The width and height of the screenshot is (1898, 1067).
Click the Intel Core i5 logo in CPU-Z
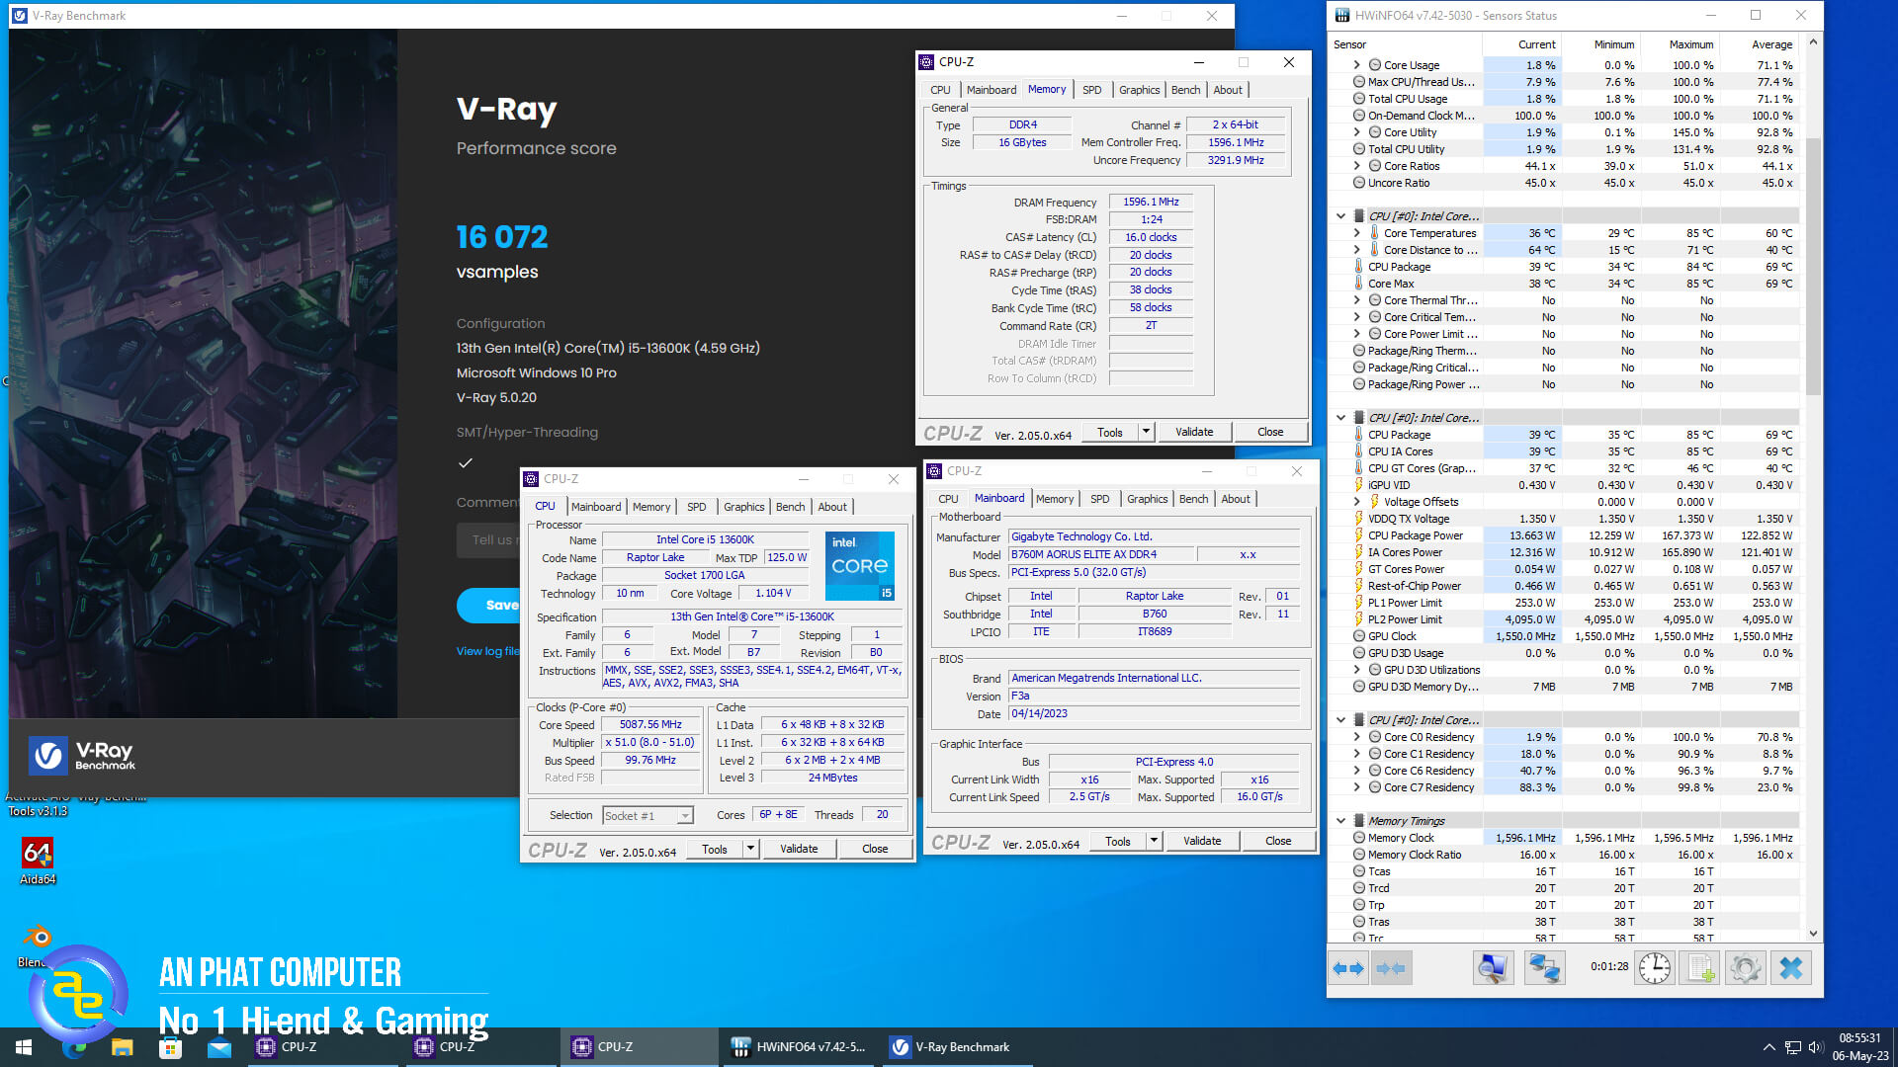860,565
